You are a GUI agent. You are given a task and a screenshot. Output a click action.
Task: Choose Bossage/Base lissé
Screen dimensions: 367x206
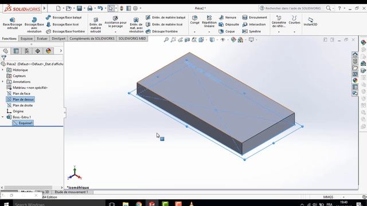tap(63, 24)
